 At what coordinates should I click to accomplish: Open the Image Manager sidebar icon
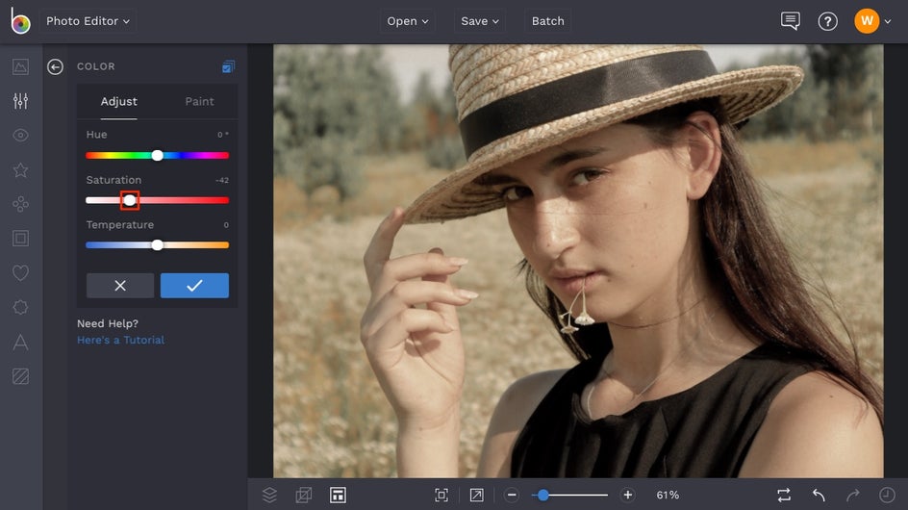21,66
